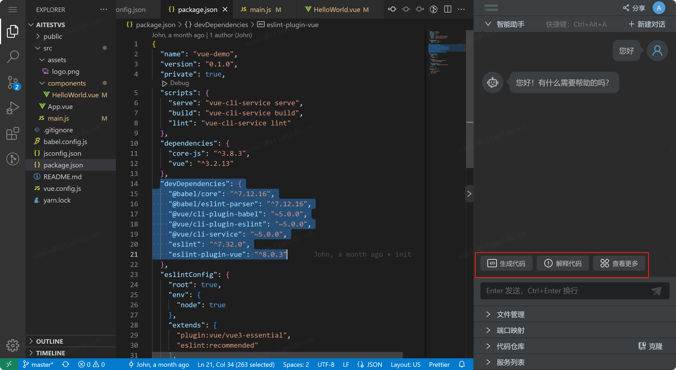Screen dimensions: 676x370
Task: Open Source Control view with 2 badge
Action: [x=12, y=82]
